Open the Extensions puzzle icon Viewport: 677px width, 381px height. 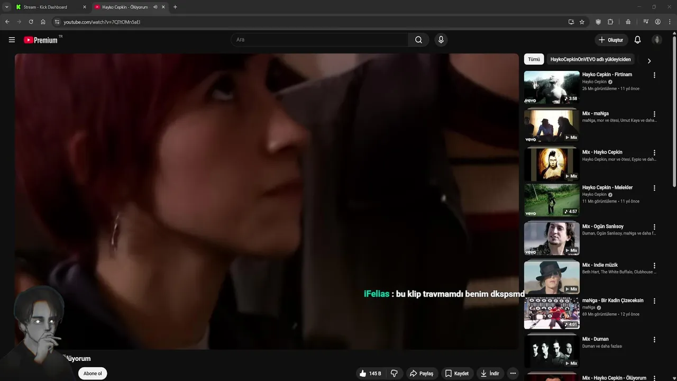[x=610, y=22]
